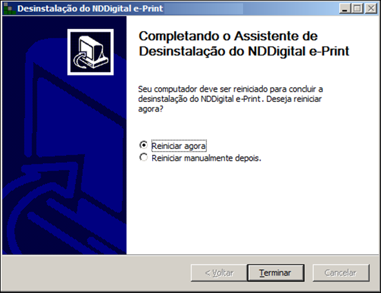Click the title bar application icon

(9, 9)
